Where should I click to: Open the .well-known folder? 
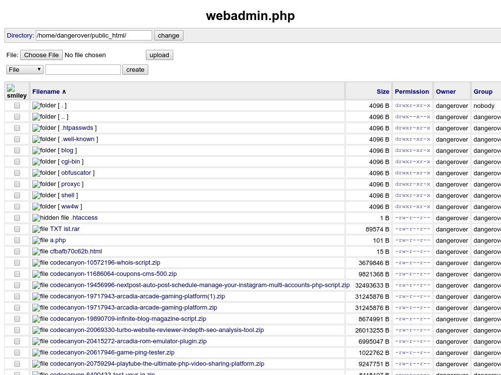[x=78, y=139]
